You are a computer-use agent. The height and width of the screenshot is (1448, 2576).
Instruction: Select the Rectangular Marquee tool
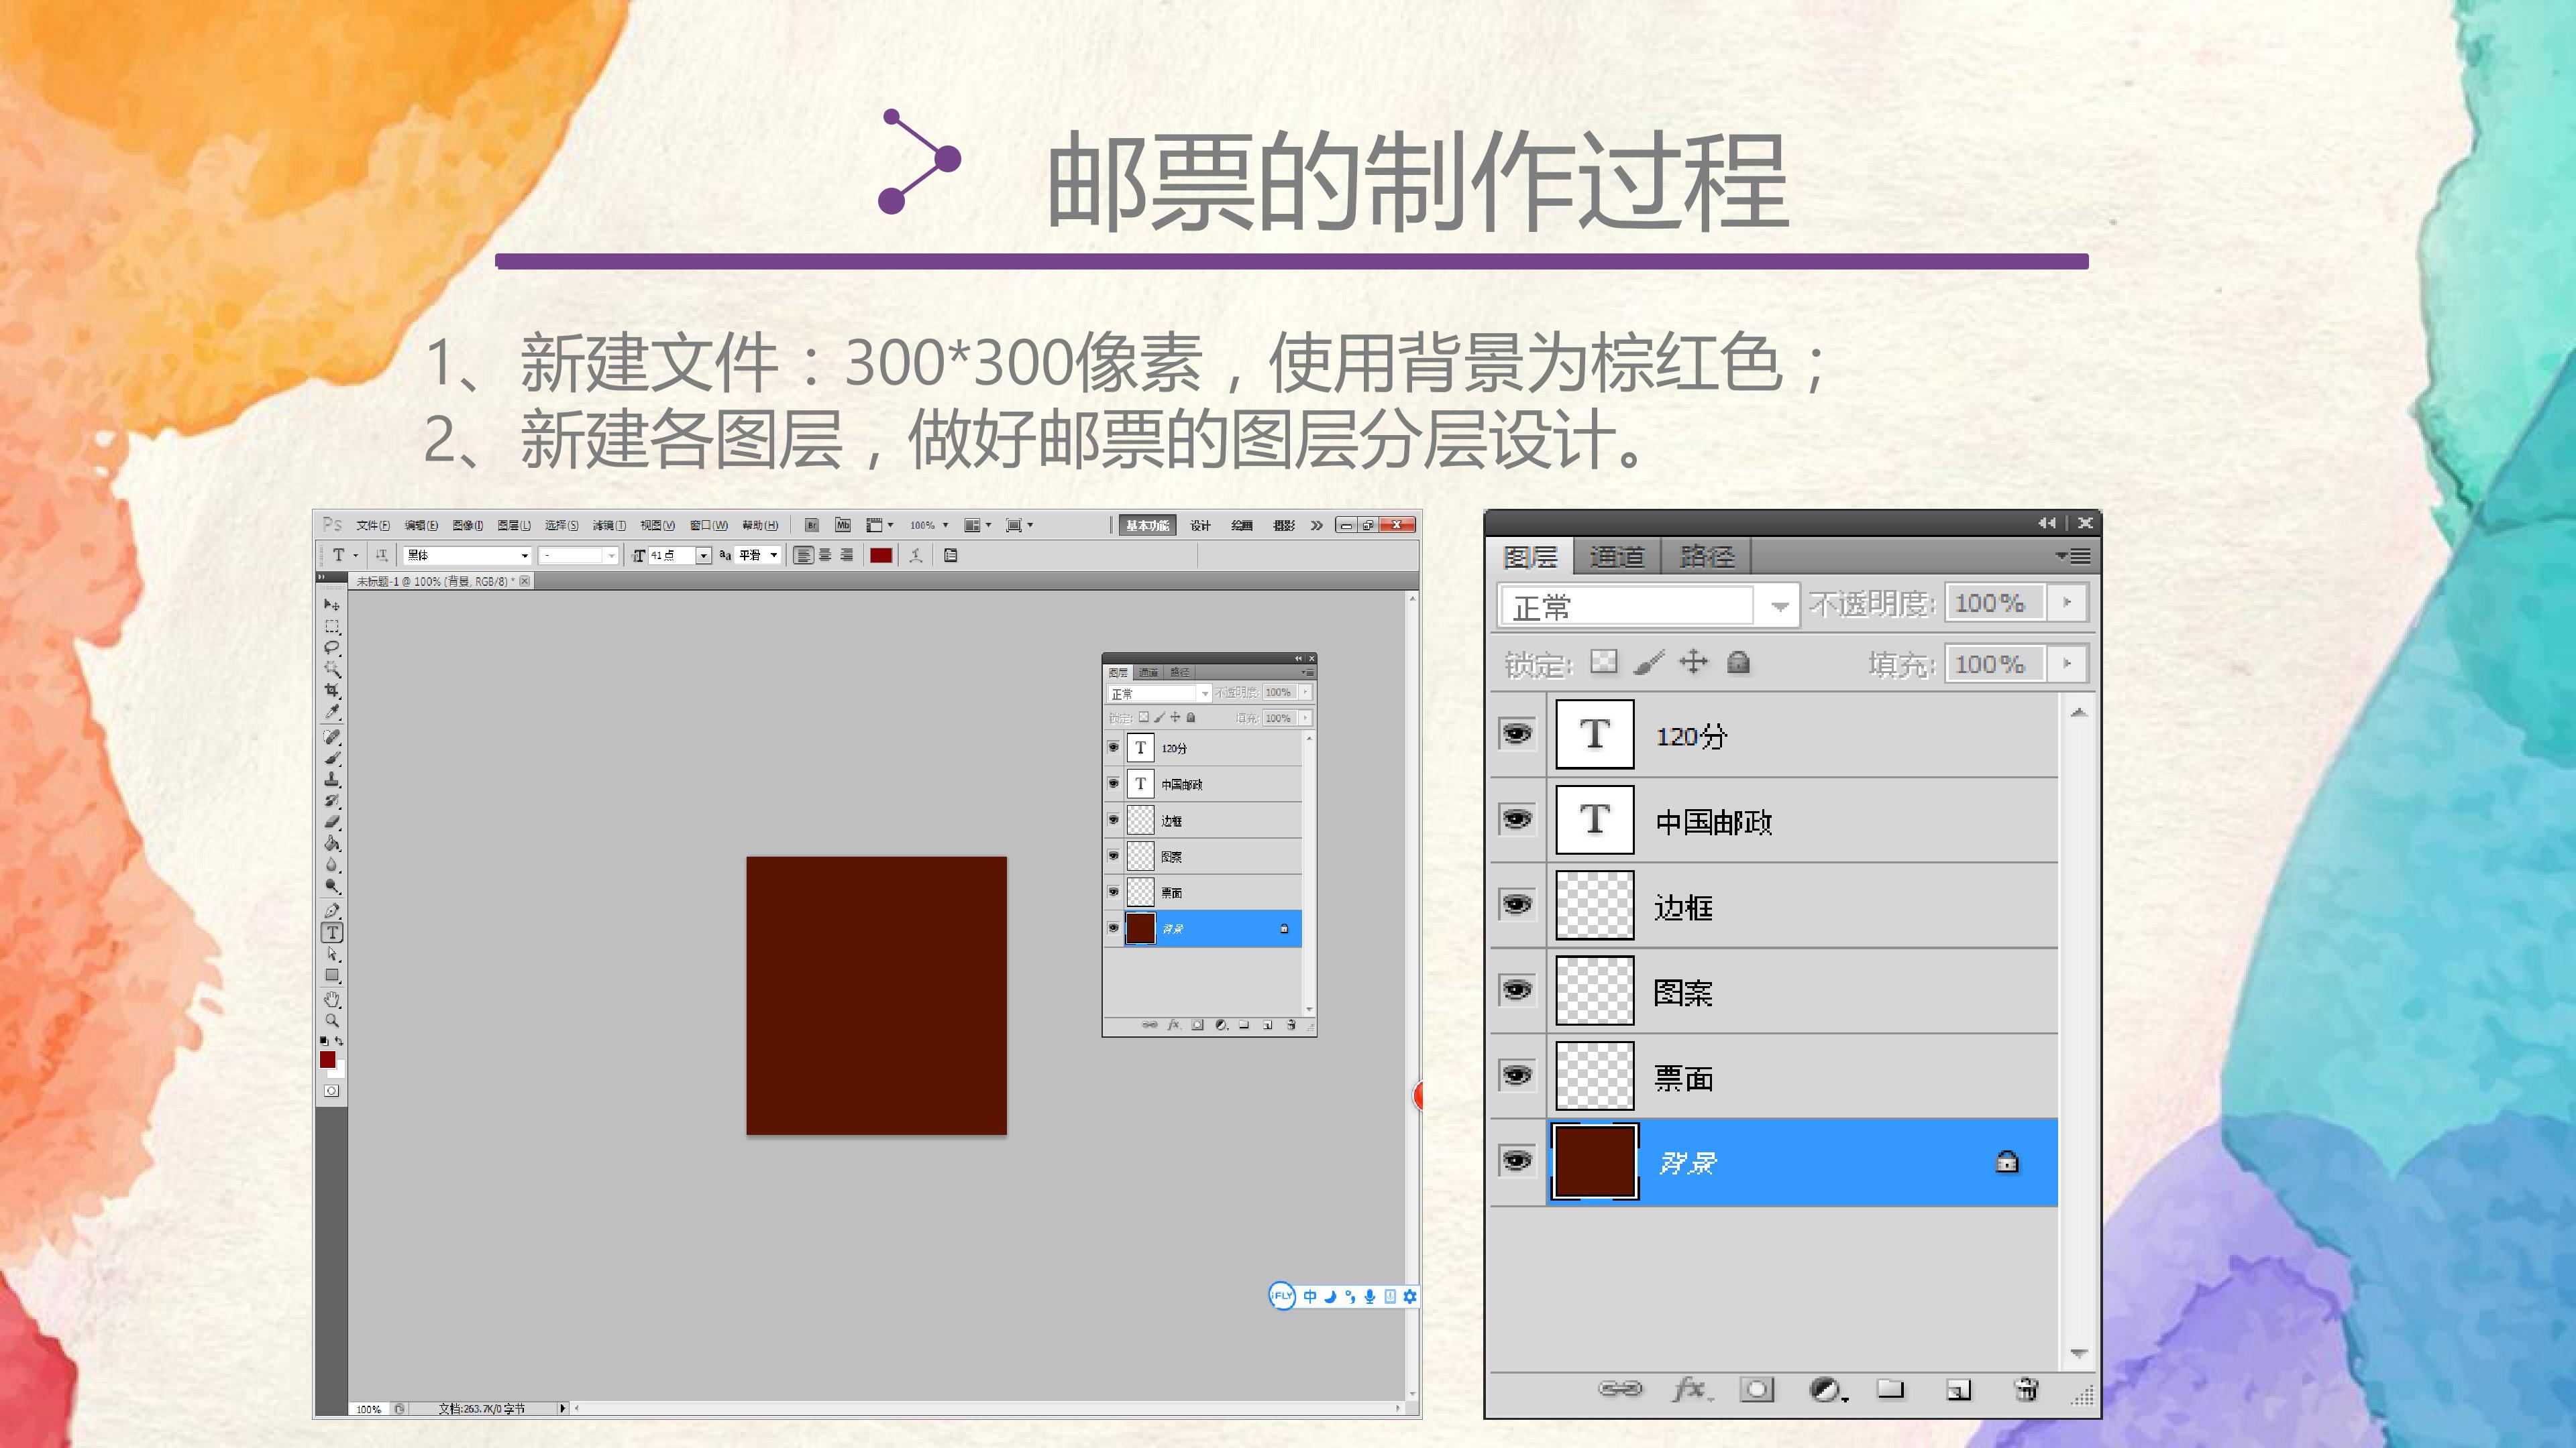pos(332,627)
